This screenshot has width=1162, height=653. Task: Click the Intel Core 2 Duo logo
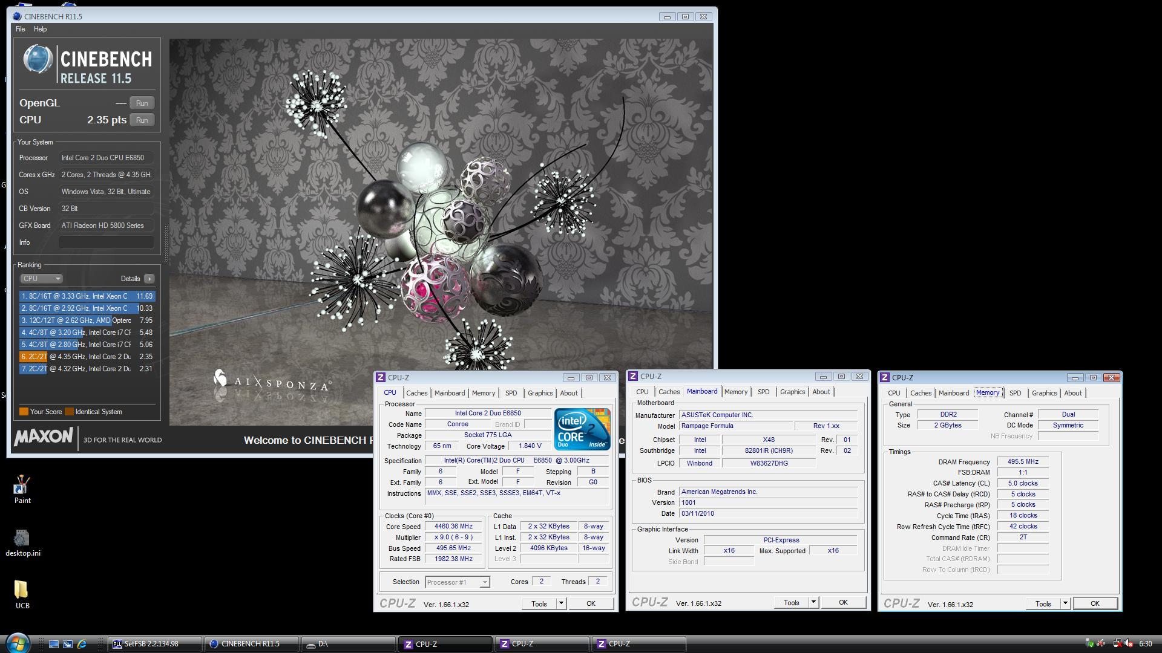click(582, 429)
